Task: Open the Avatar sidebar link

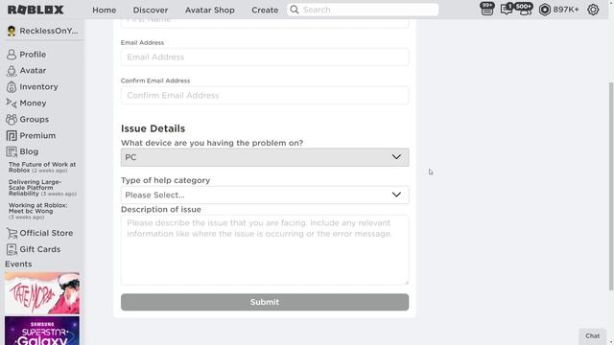Action: (x=33, y=71)
